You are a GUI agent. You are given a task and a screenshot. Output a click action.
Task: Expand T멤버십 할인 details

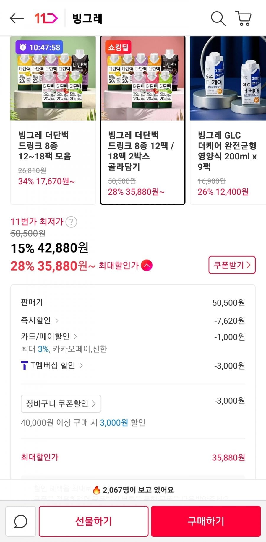[x=81, y=366]
